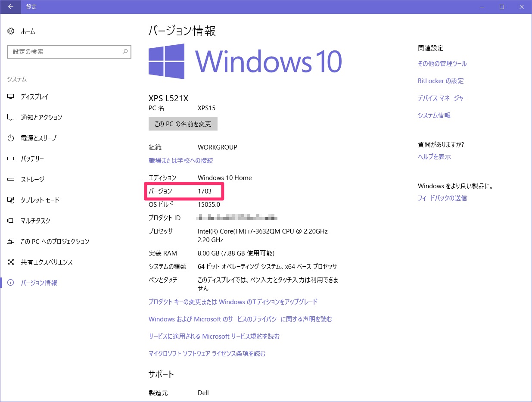Read the Microsoft services agreement link
Viewport: 532px width, 402px height.
pos(214,337)
